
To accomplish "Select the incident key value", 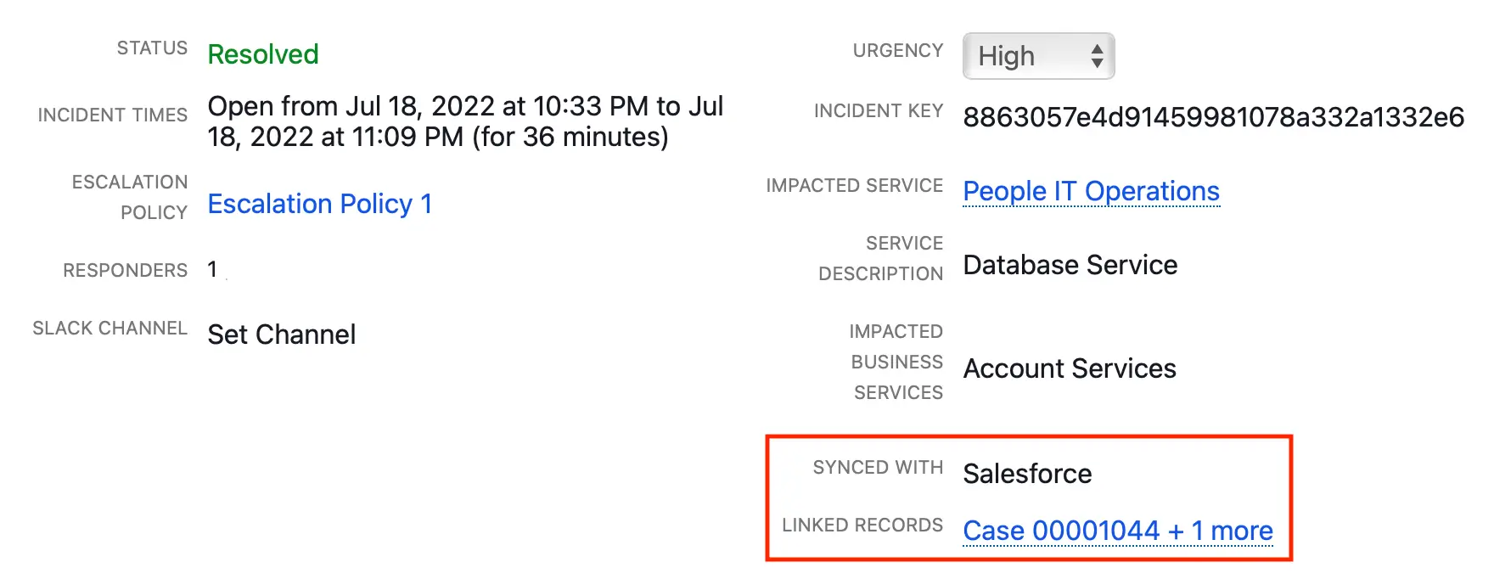I will coord(1214,117).
